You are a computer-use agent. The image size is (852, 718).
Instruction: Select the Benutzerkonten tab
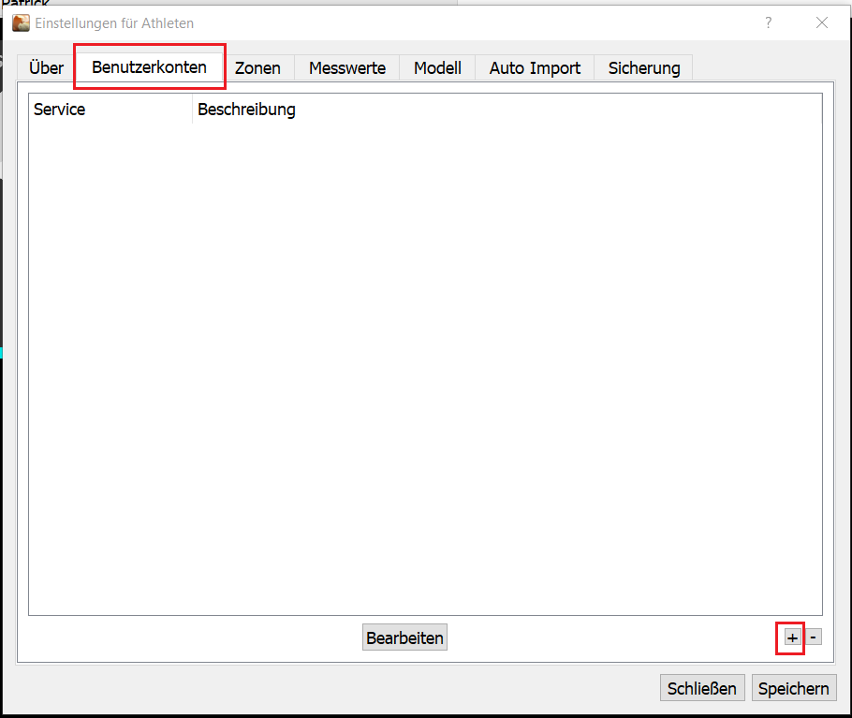coord(149,67)
